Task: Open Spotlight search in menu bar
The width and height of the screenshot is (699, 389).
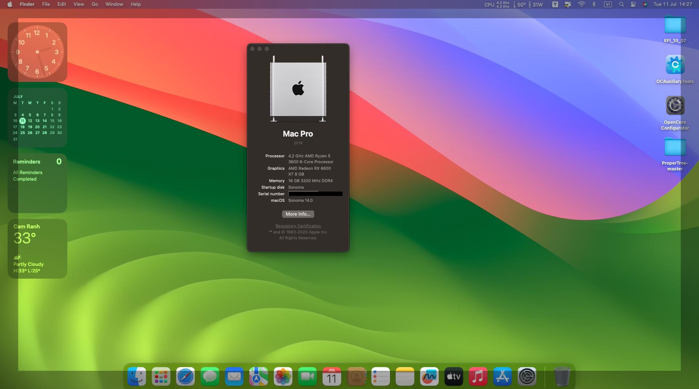Action: click(621, 4)
